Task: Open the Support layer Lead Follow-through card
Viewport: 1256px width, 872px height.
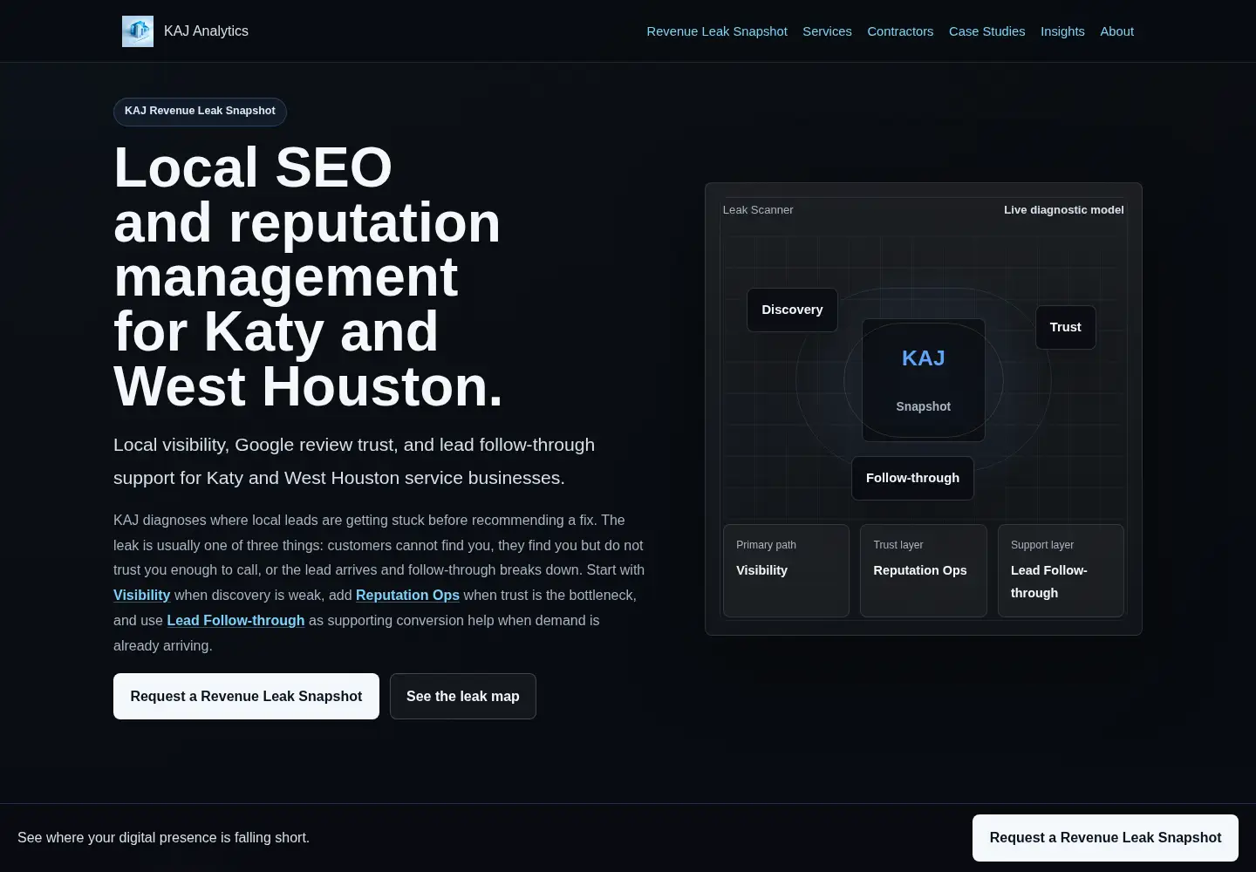Action: (1061, 570)
